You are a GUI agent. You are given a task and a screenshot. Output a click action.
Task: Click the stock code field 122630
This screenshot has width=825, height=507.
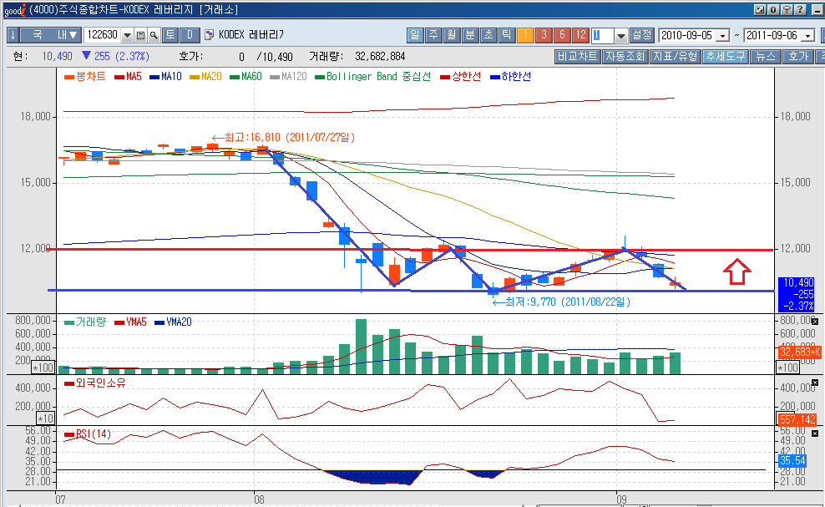coord(103,35)
